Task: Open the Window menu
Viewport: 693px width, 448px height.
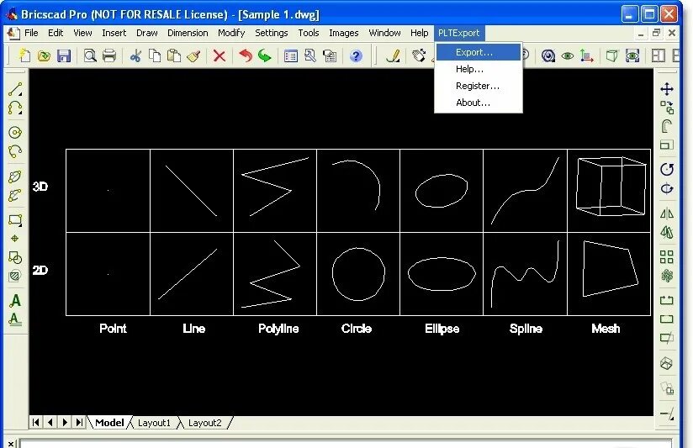Action: click(x=384, y=33)
